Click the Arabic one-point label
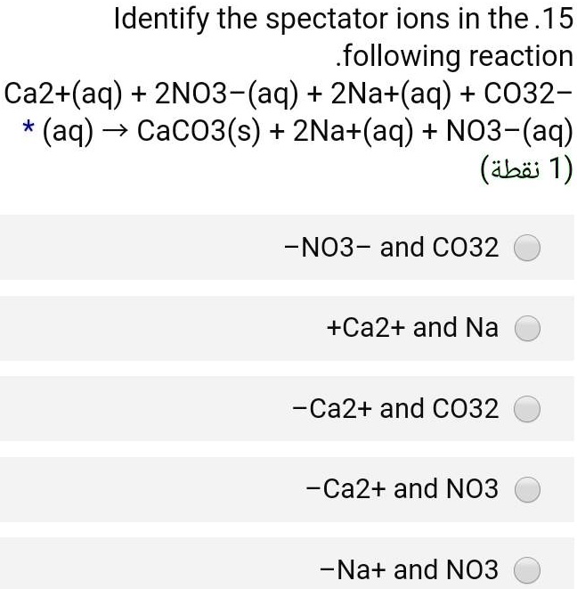 tap(525, 168)
